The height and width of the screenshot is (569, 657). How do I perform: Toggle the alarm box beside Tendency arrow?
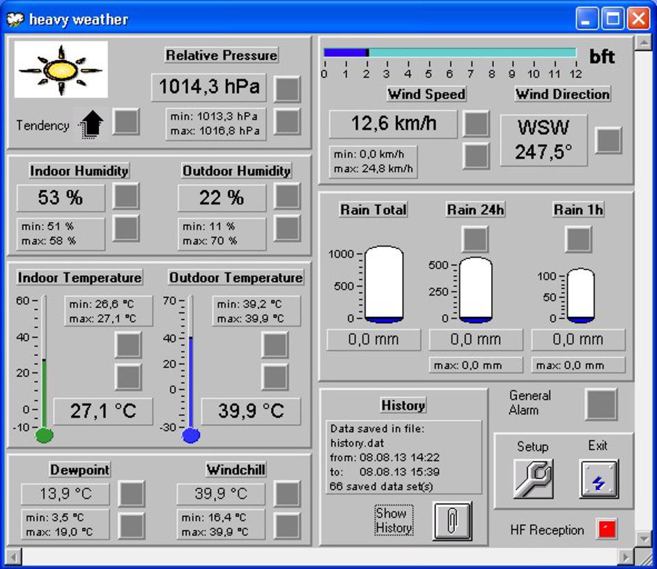click(126, 122)
